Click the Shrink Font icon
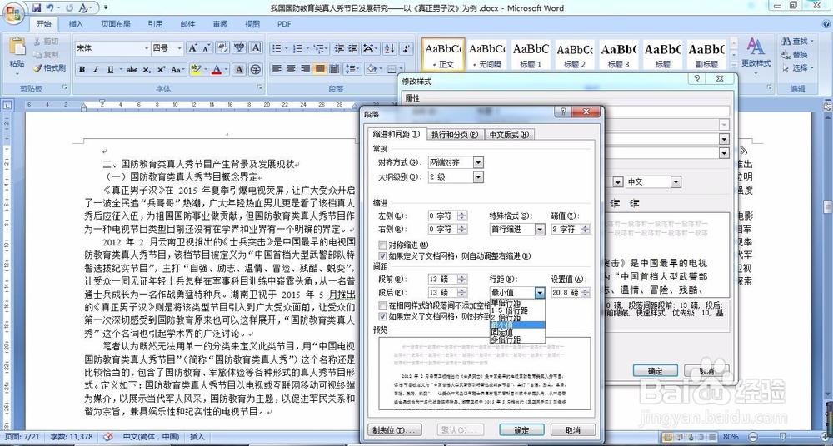This screenshot has height=446, width=833. pyautogui.click(x=206, y=48)
